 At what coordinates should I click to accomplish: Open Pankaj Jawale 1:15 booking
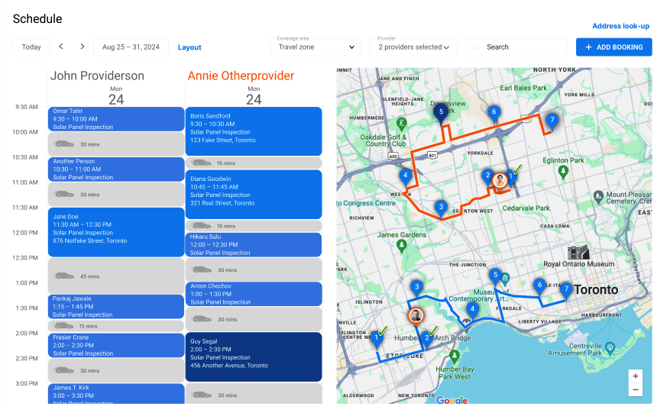pos(116,306)
